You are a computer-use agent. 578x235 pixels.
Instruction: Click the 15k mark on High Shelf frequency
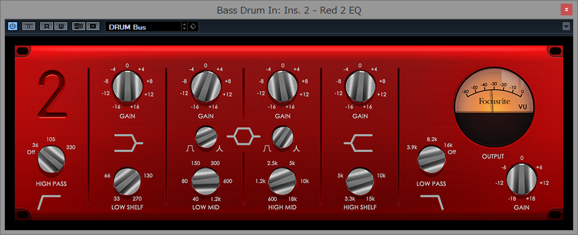371,199
